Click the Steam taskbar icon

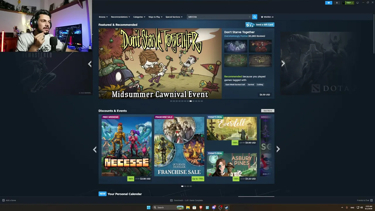(227, 207)
